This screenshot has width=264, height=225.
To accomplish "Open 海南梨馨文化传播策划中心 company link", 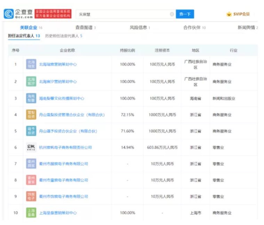I will pos(62,98).
